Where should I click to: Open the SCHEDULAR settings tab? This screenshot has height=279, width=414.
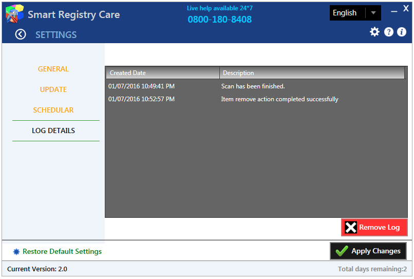pos(53,110)
